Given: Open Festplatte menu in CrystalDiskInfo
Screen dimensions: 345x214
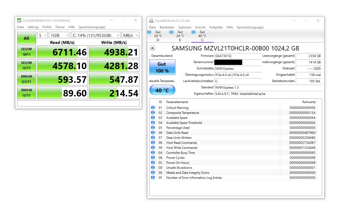Looking at the screenshot, I should point(216,27).
